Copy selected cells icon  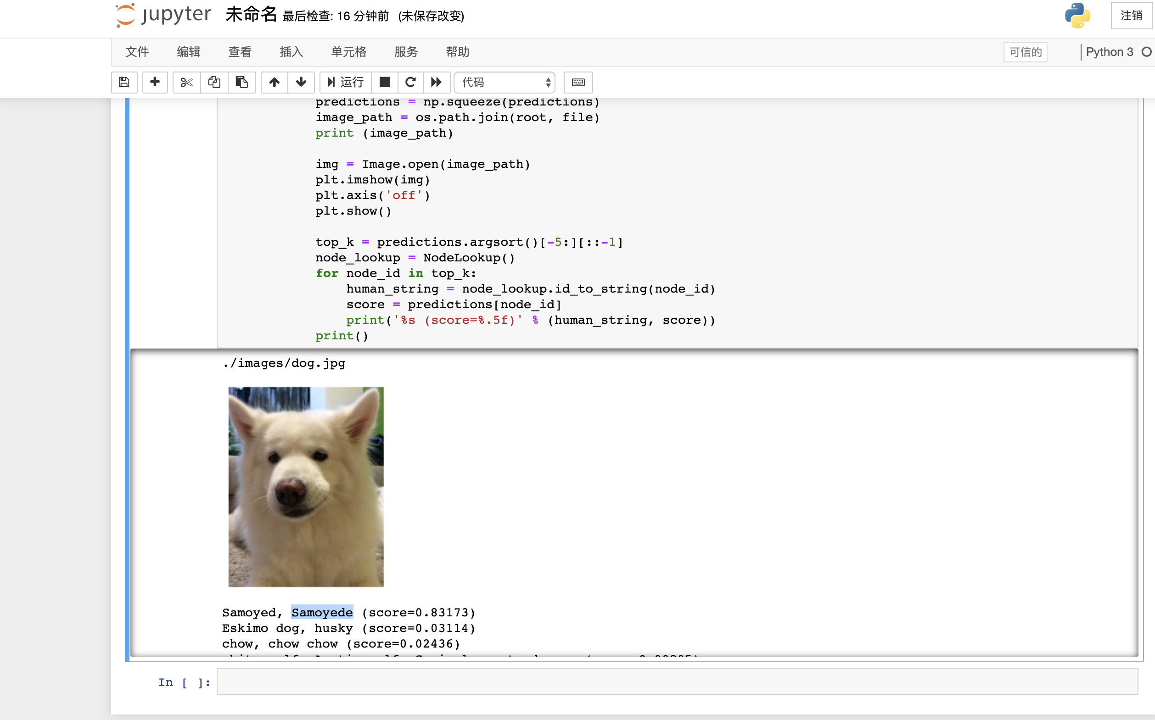(214, 82)
